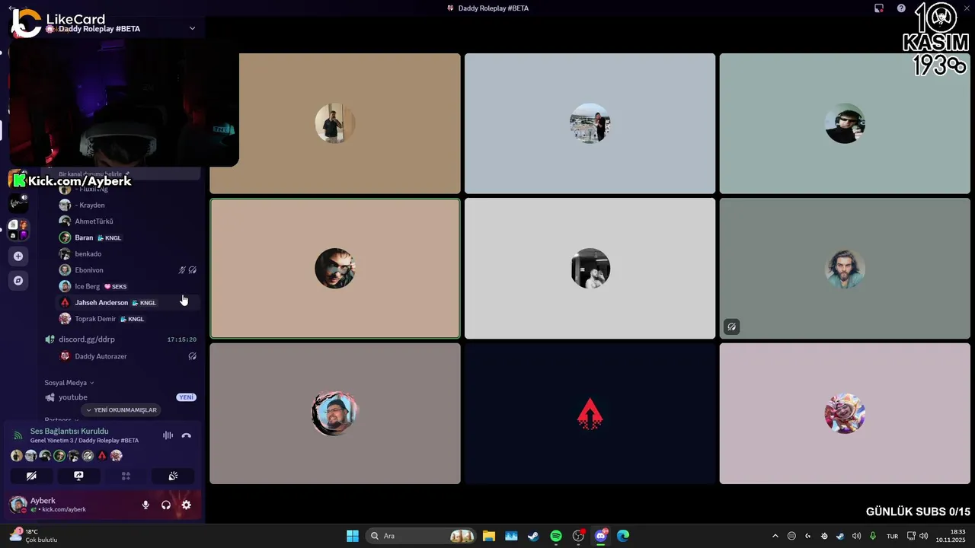Open File Explorer from taskbar
The image size is (975, 548).
click(489, 536)
